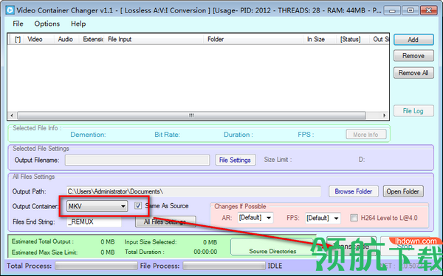Viewport: 443px width, 276px height.
Task: Click the IDLE status text
Action: (275, 266)
